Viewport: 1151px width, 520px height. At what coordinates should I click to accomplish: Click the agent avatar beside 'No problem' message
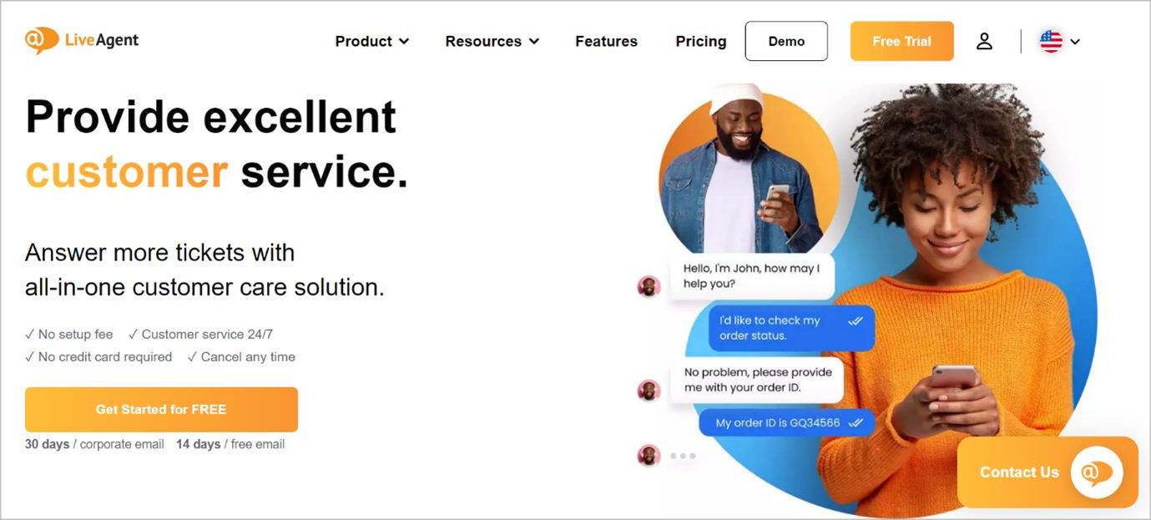(x=649, y=390)
